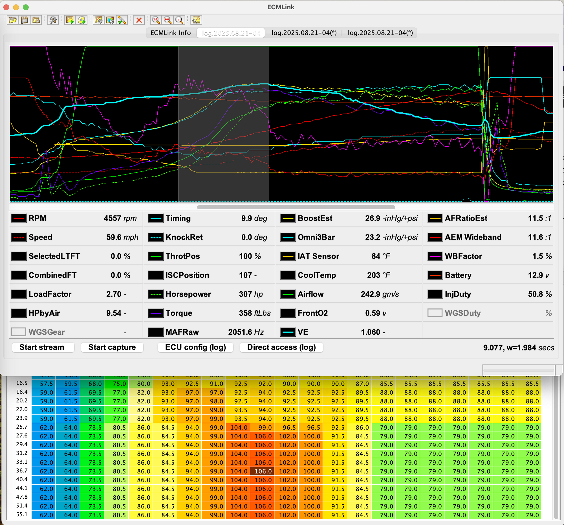The image size is (564, 525).
Task: Click the Start capture button
Action: click(x=112, y=347)
